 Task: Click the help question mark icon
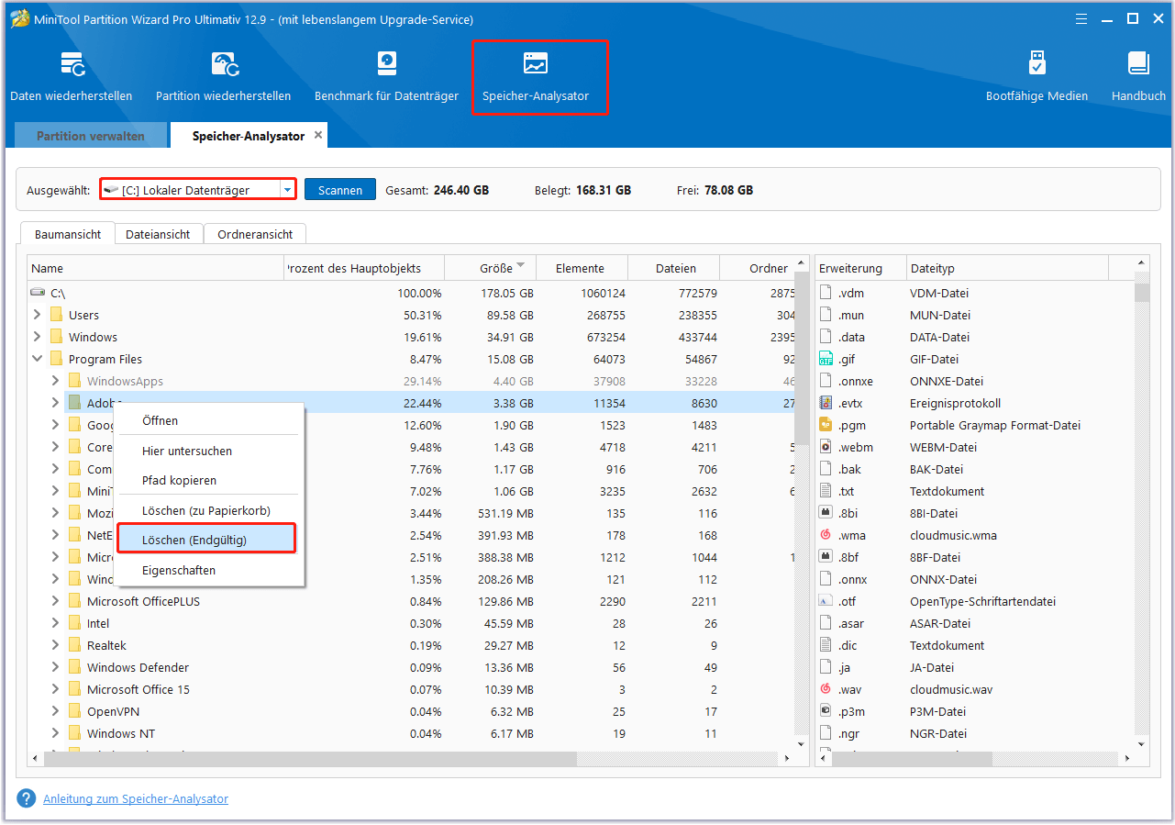[27, 798]
